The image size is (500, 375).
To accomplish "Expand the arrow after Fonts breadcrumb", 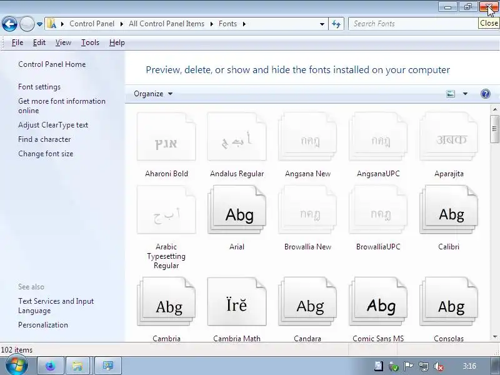I will click(244, 24).
